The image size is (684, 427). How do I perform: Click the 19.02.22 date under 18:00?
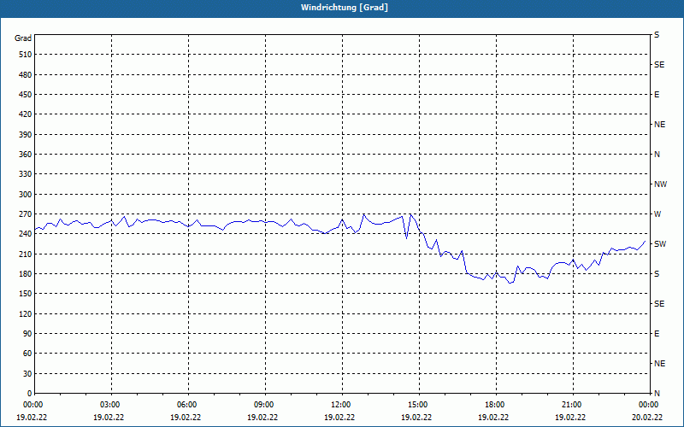[x=493, y=418]
